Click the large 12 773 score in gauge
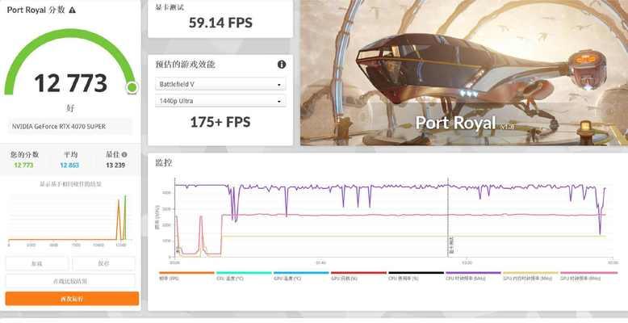 coord(70,83)
